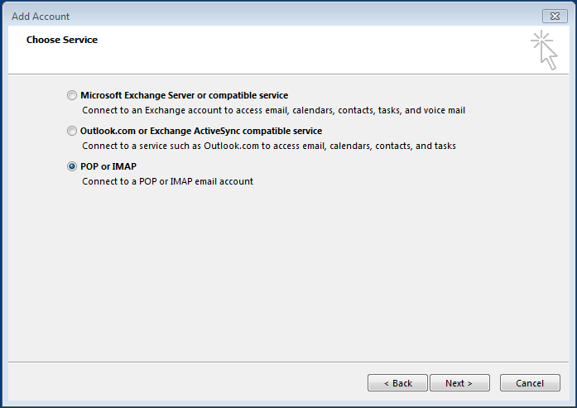Image resolution: width=577 pixels, height=408 pixels.
Task: Click the cursor wizard icon in the header
Action: pos(544,50)
